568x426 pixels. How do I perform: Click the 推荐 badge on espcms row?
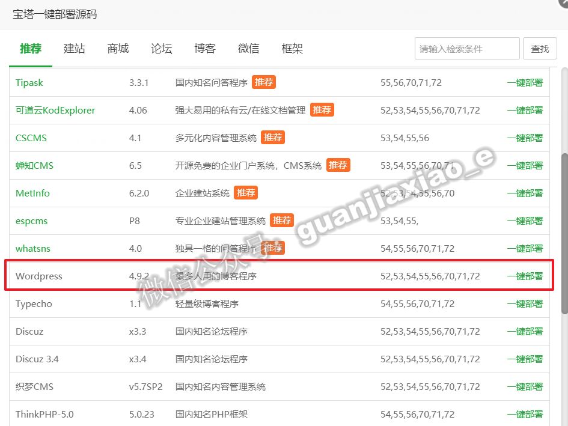point(282,220)
